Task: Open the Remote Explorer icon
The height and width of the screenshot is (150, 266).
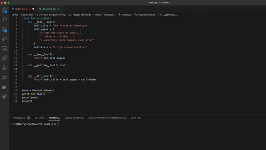Action: [5, 49]
